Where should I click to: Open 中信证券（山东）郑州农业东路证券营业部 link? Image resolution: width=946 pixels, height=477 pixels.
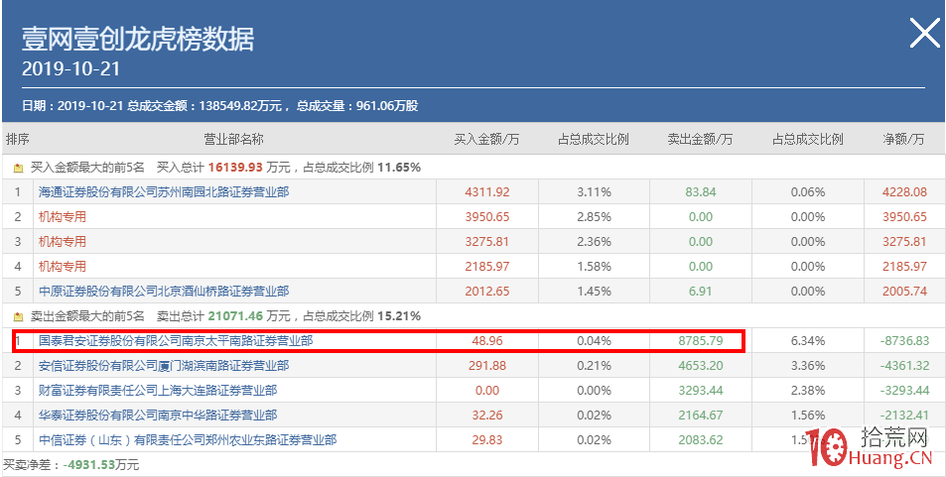187,440
